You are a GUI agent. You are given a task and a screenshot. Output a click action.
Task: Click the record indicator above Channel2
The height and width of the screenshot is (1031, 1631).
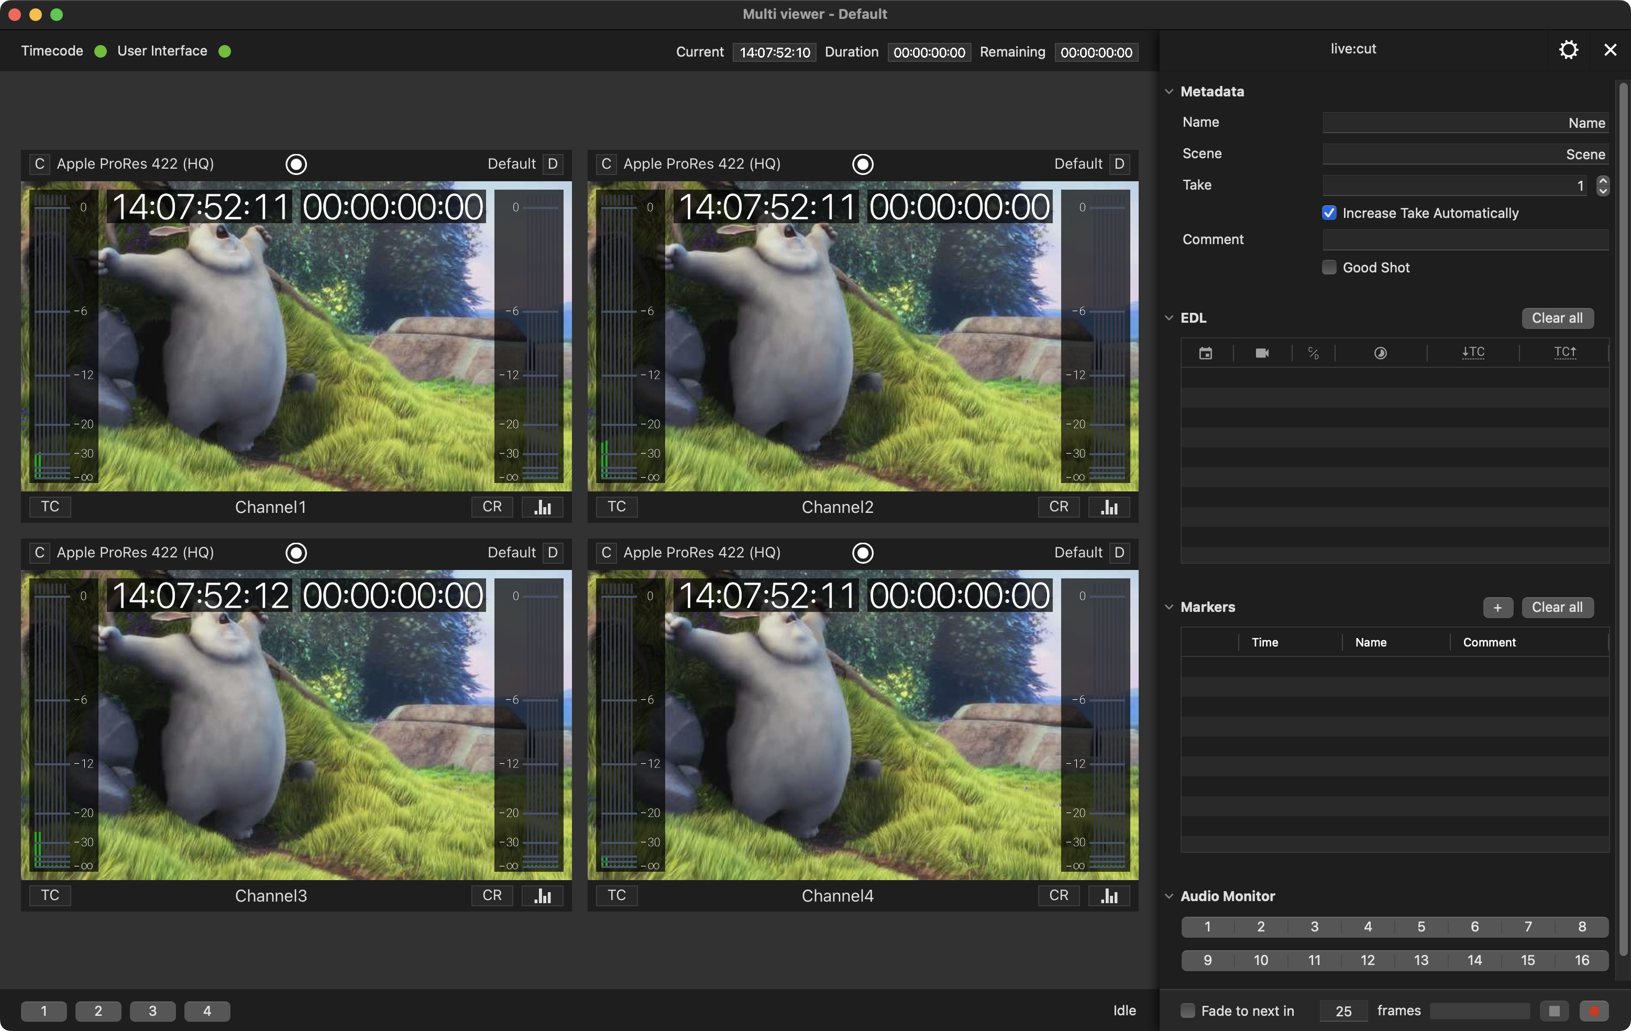click(862, 164)
